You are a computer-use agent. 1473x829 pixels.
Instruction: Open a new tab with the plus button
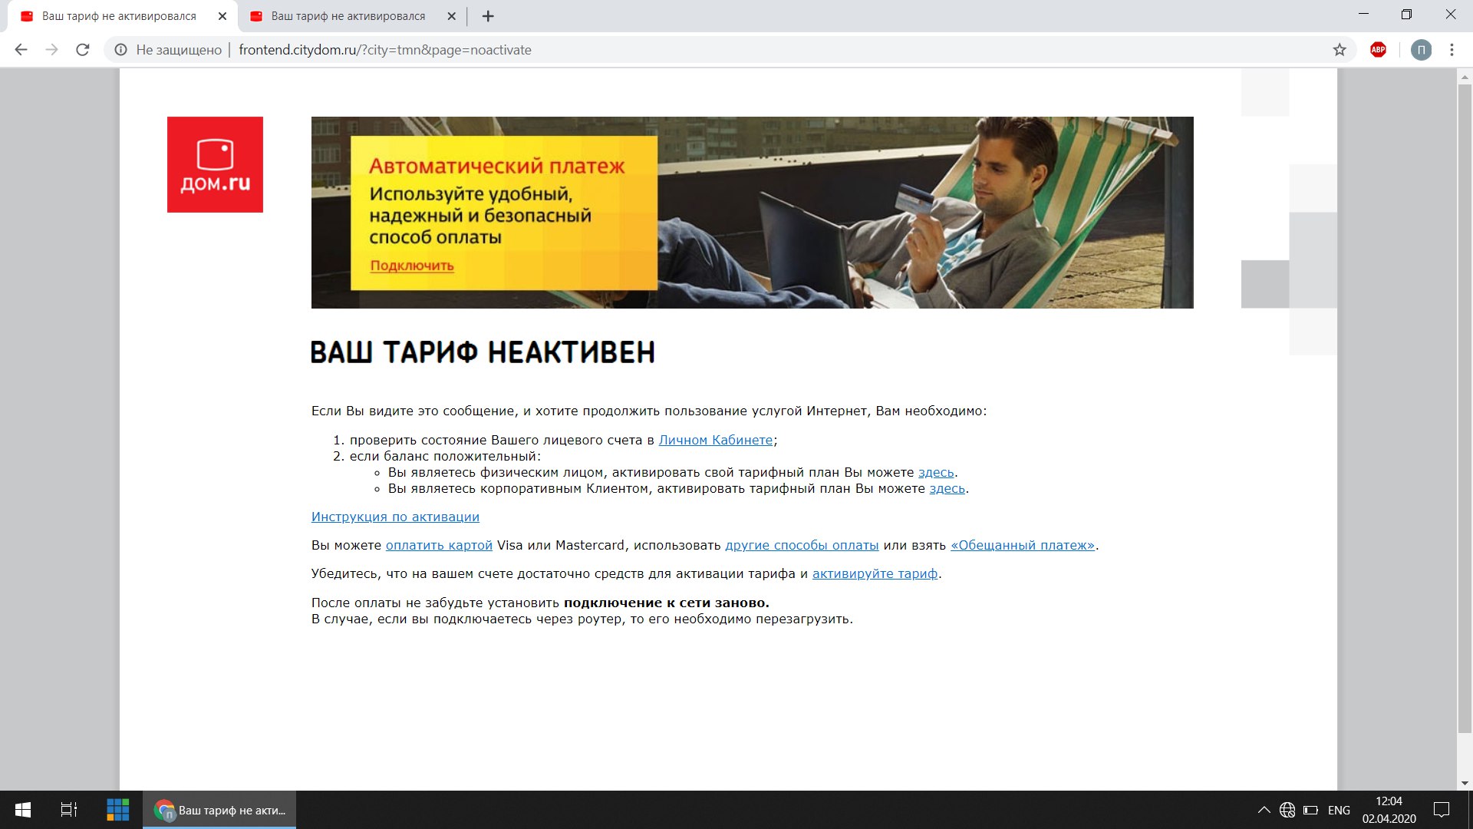point(488,16)
